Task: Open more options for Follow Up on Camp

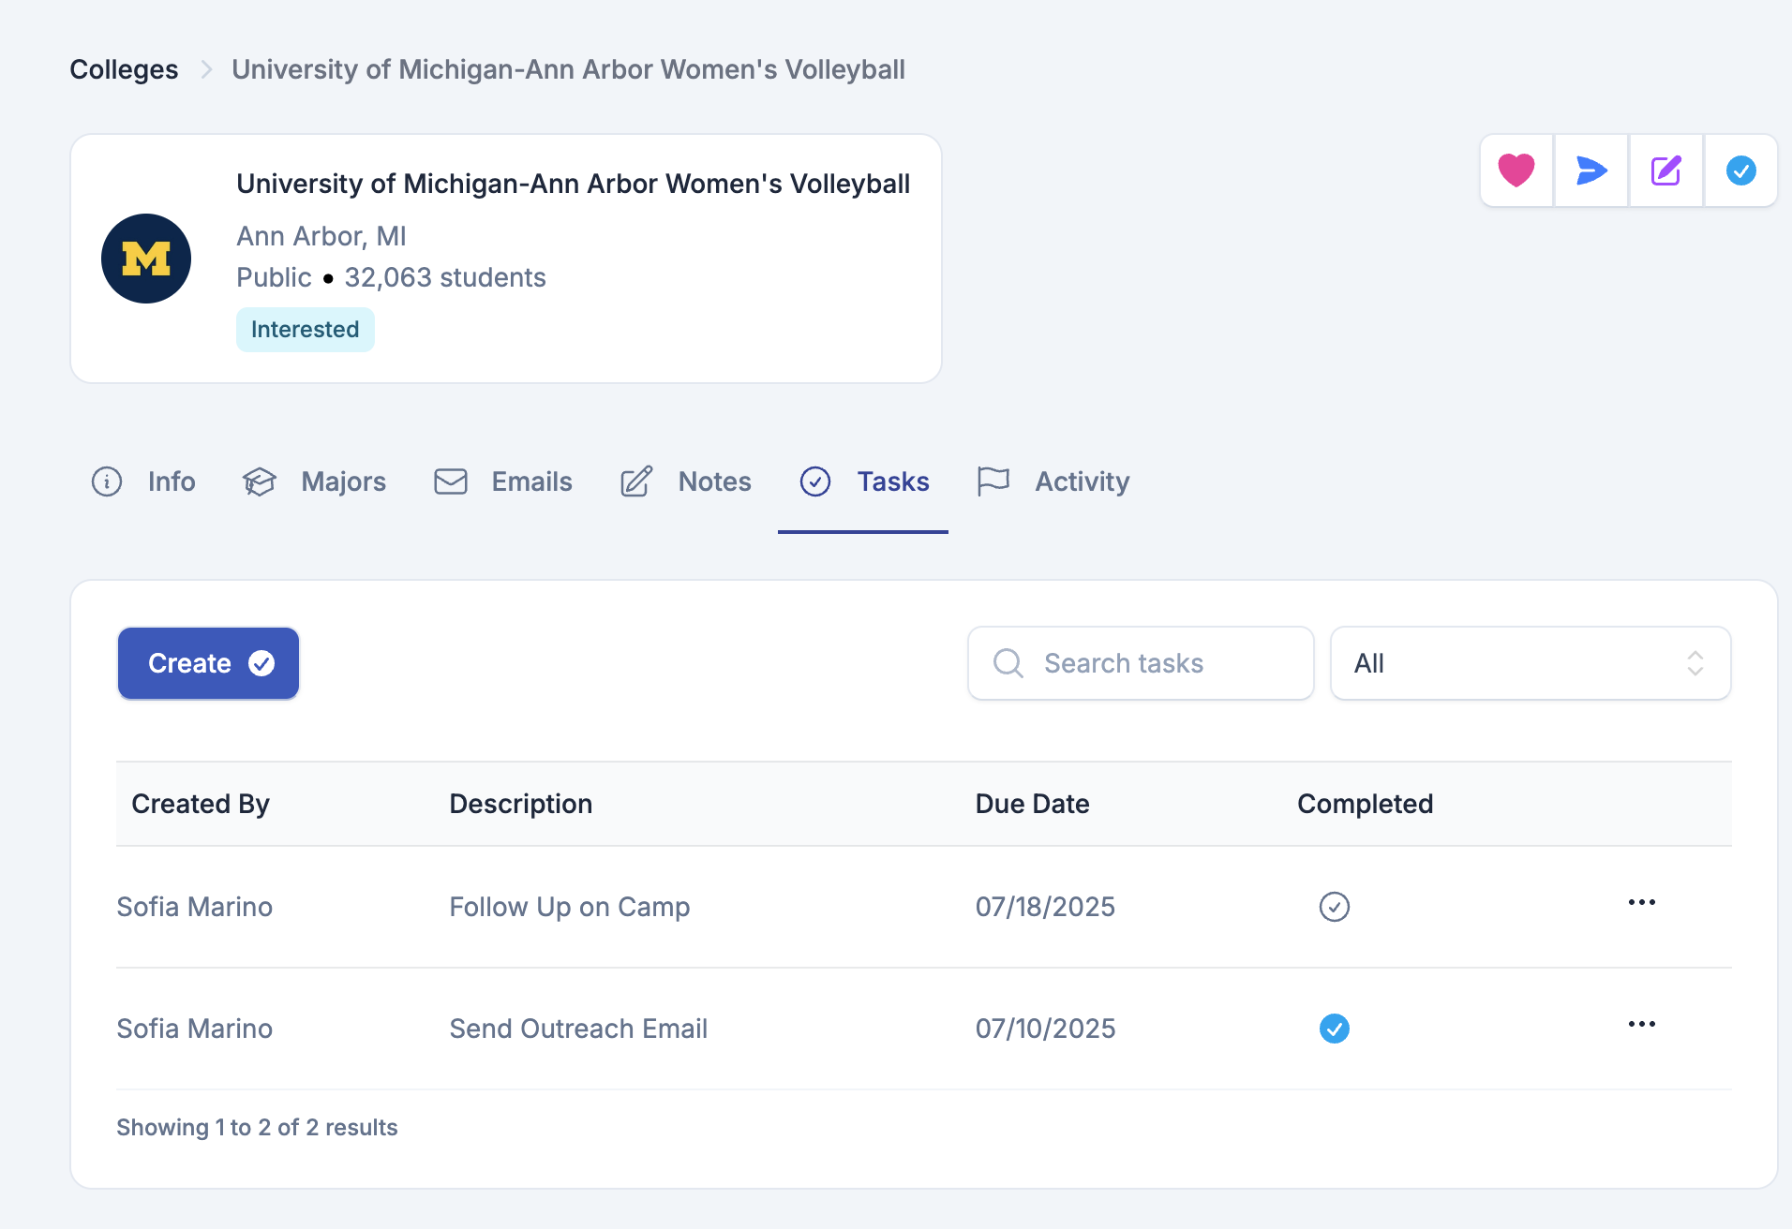Action: point(1642,903)
